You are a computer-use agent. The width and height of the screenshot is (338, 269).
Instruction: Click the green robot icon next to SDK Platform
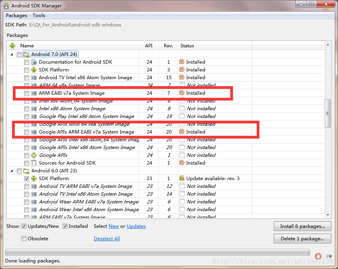tap(33, 69)
